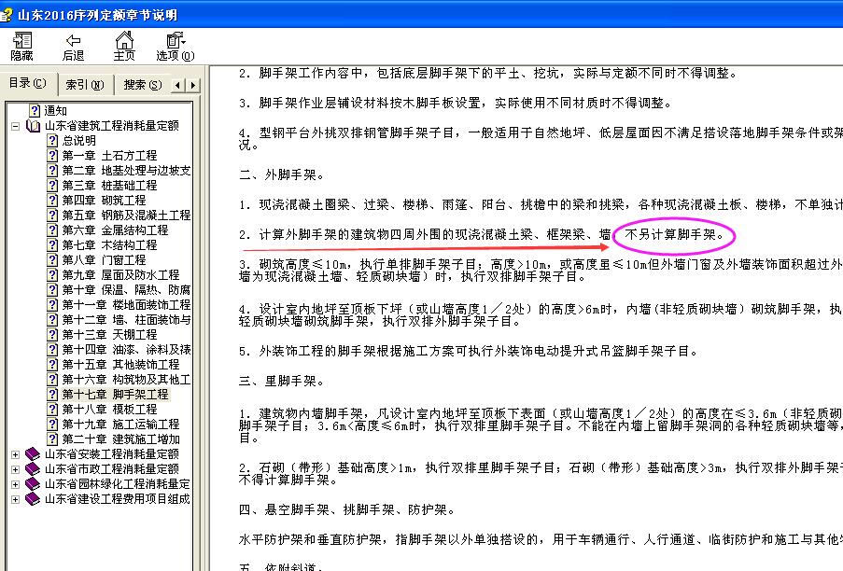Click the page icon beside 第六章 金属结构工程
843x571 pixels.
coord(52,230)
